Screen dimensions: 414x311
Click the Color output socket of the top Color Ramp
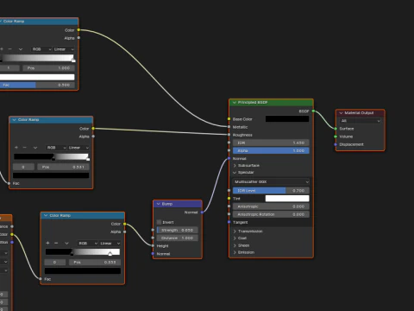point(78,30)
